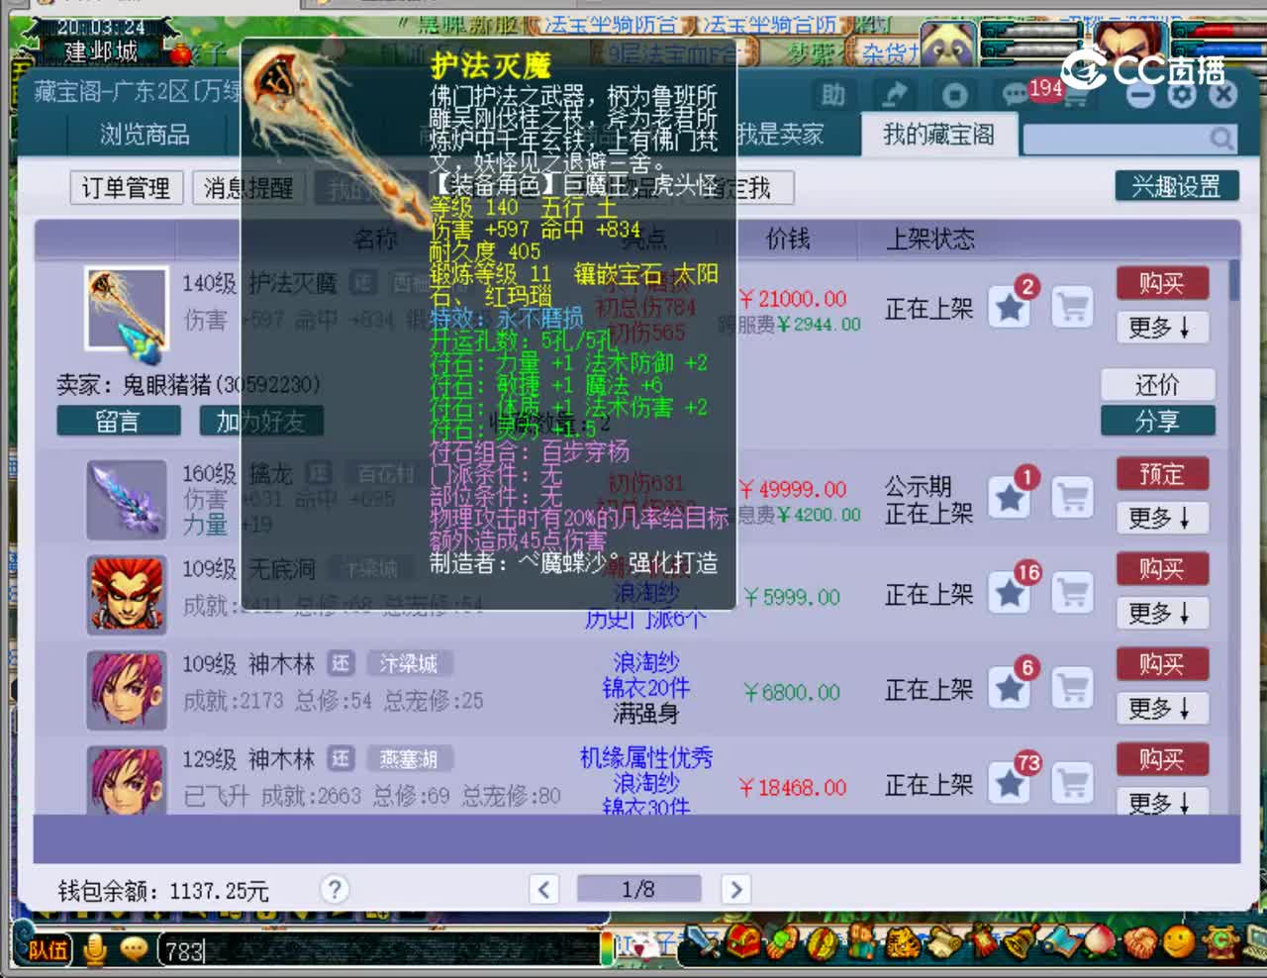
Task: Open the blue scroll icon in toolbar
Action: point(1060,940)
